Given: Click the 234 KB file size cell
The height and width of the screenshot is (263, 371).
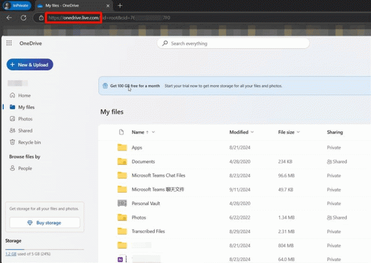Looking at the screenshot, I should tap(285, 162).
